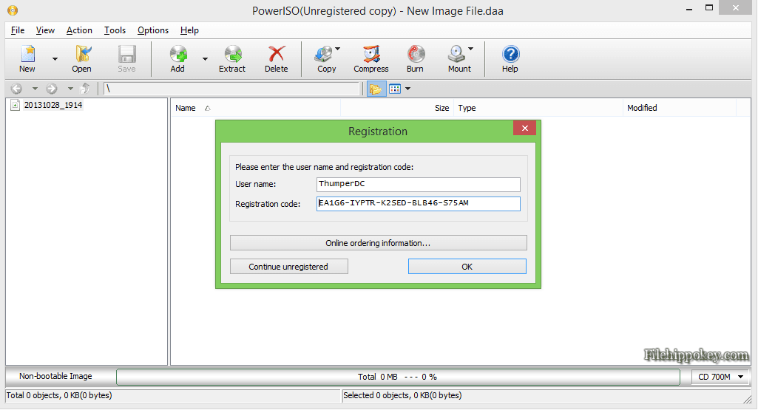
Task: Sort by the Modified column header
Action: tap(680, 108)
